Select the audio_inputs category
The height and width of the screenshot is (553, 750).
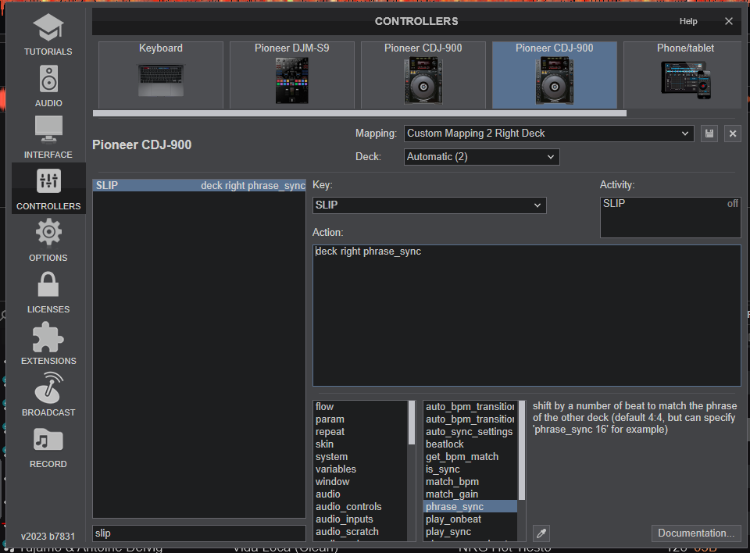pos(361,519)
